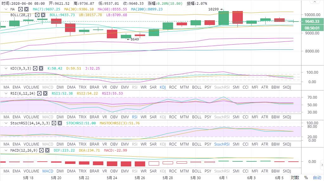Open settings gear for the MA indicator
Viewport: 324px width, 181px height.
tap(21, 9)
